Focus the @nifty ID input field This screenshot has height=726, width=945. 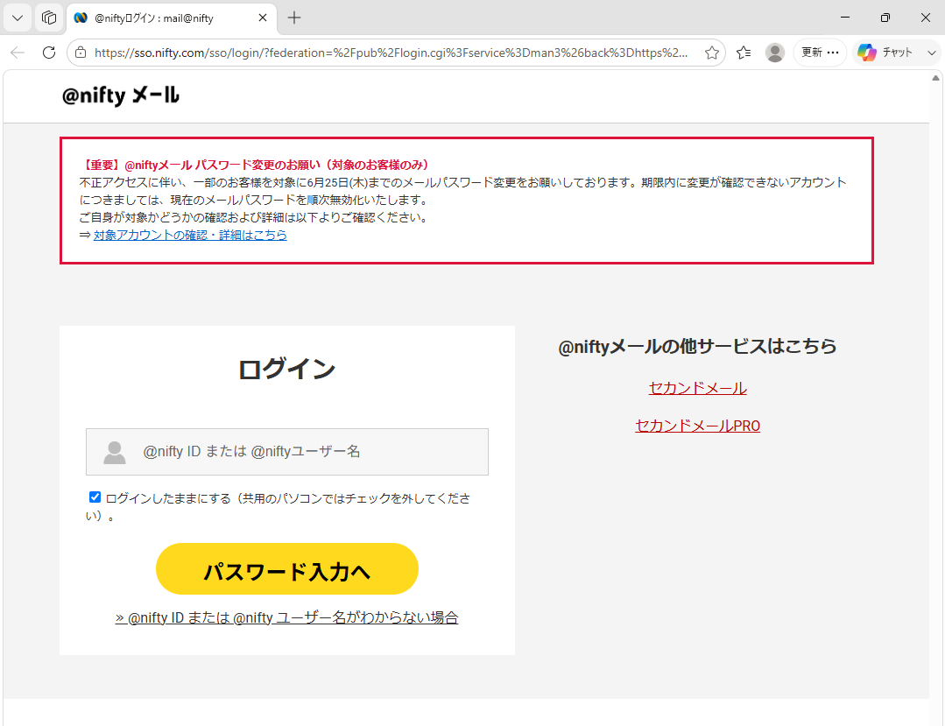click(287, 451)
